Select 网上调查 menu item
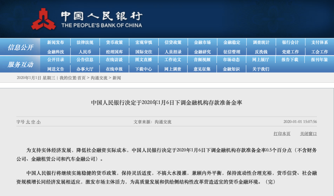 [x=173, y=69]
